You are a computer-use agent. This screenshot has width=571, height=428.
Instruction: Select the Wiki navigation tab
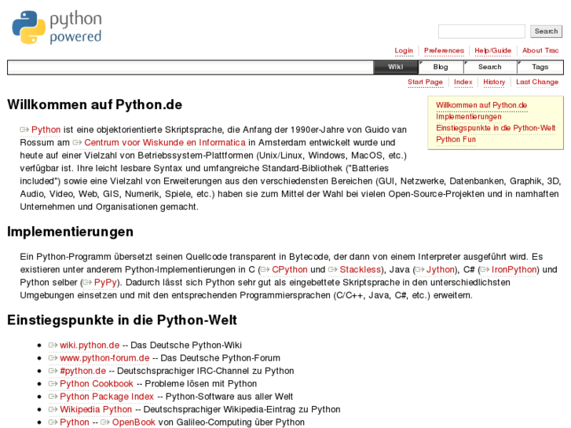tap(396, 67)
